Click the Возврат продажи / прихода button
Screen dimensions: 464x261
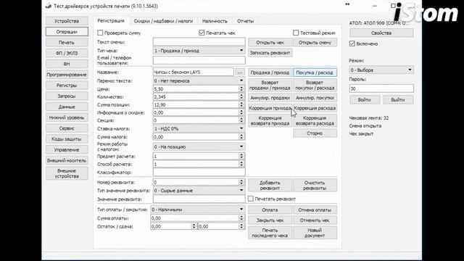(270, 86)
